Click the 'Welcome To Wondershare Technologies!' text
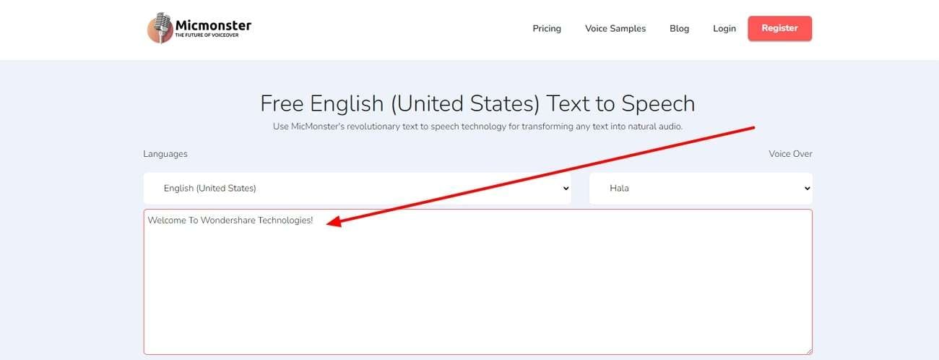 coord(230,220)
